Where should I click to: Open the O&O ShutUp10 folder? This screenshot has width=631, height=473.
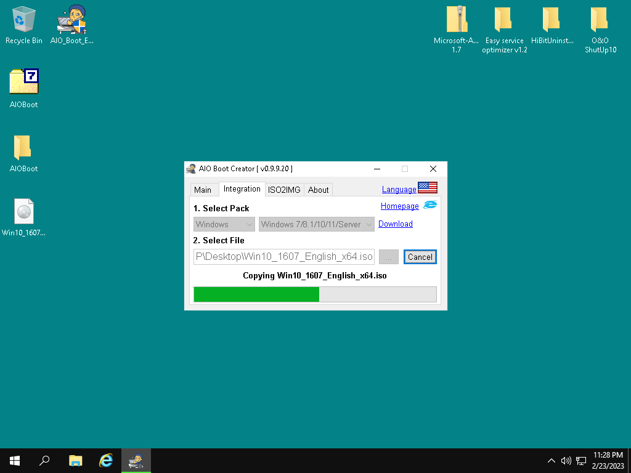coord(600,22)
